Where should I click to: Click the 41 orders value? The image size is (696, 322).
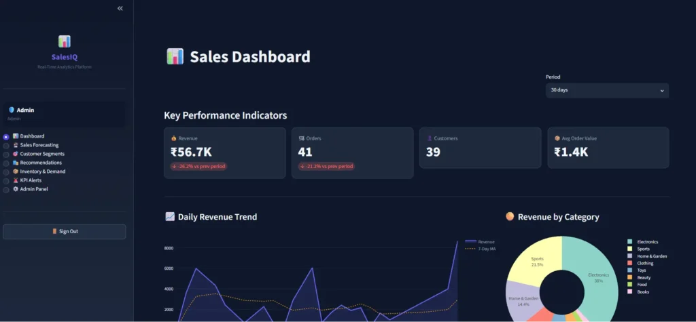305,152
